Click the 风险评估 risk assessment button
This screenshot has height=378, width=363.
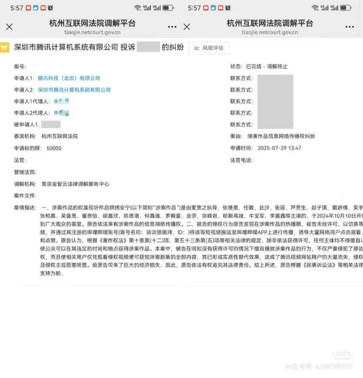tap(209, 48)
